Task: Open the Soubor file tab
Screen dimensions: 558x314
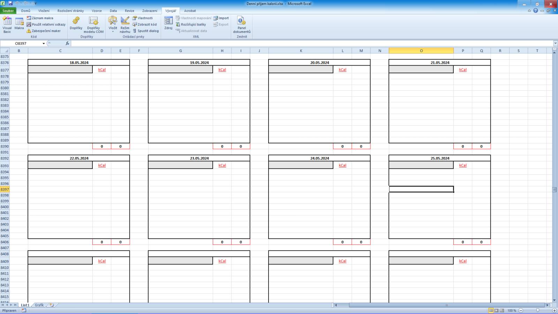Action: coord(8,11)
